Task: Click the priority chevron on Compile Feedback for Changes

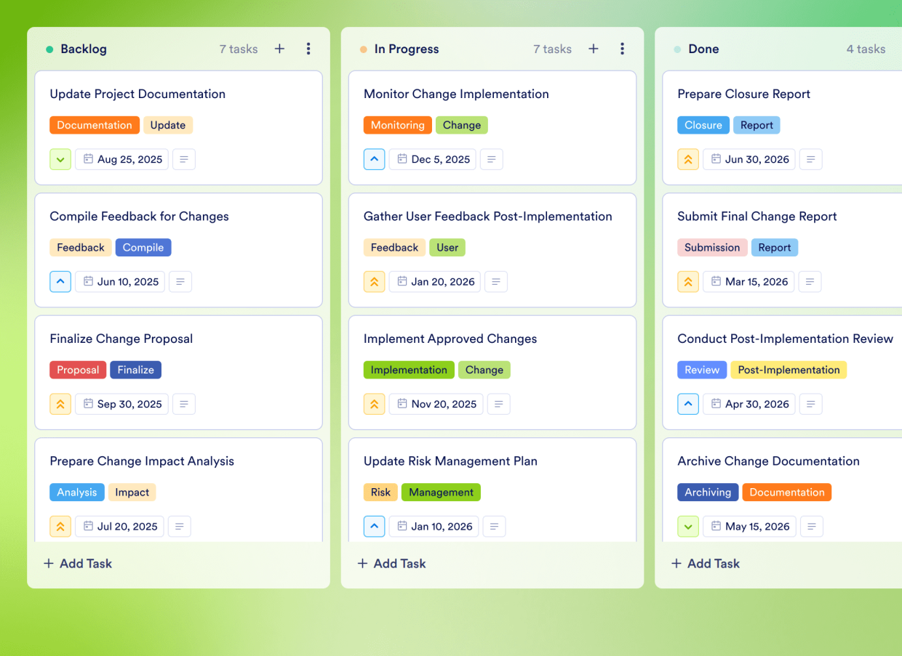Action: coord(60,281)
